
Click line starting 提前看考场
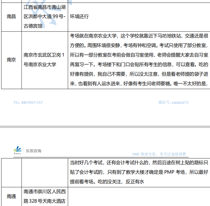coord(107,182)
